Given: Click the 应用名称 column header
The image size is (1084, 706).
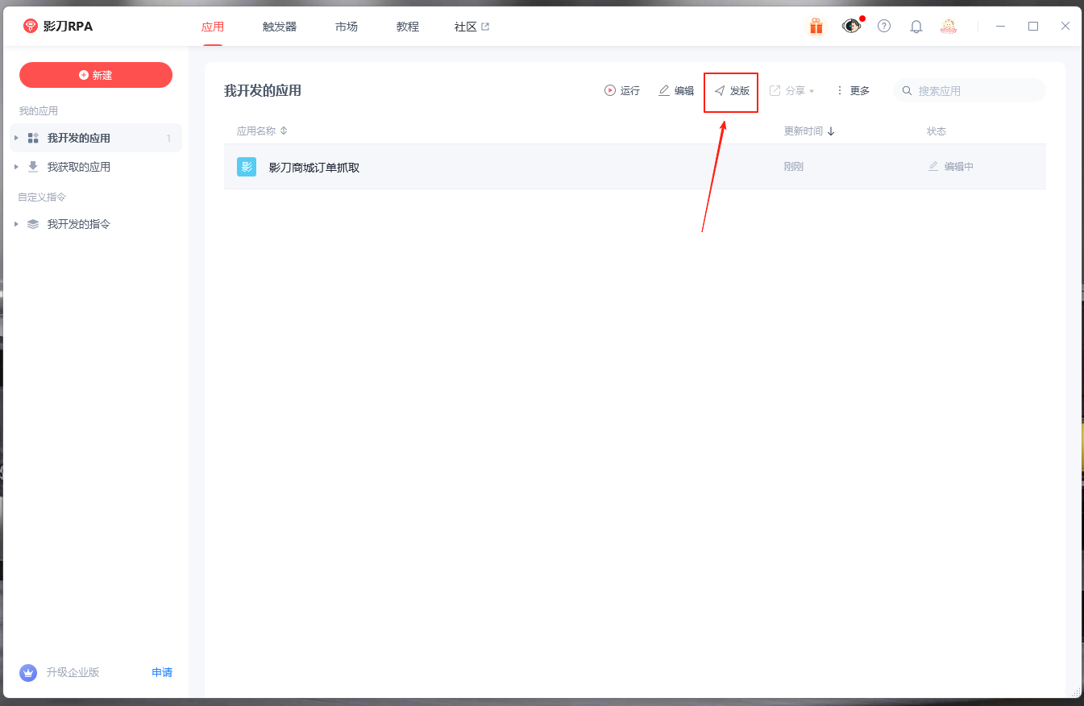Looking at the screenshot, I should point(256,131).
